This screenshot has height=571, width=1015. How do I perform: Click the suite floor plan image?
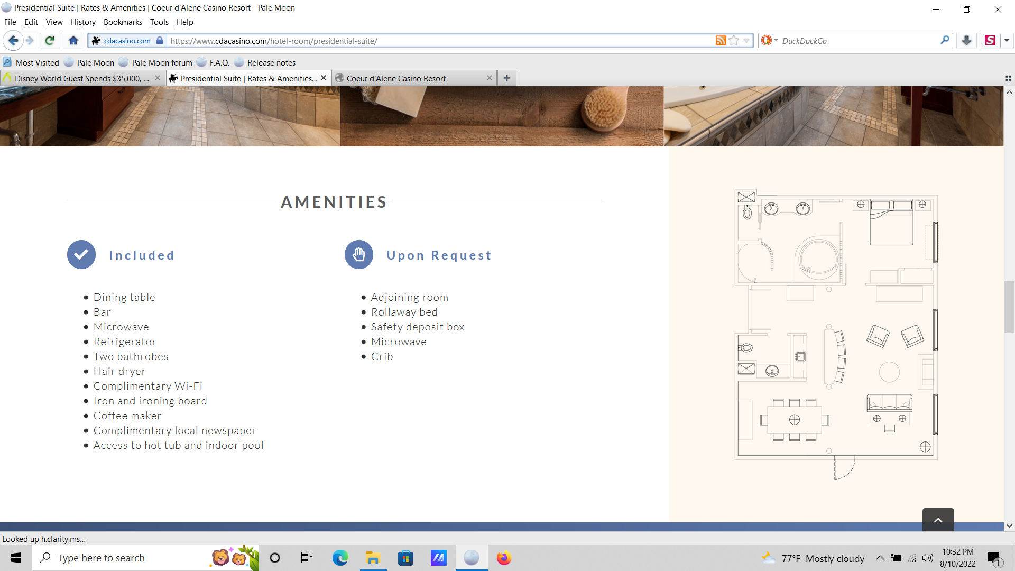pos(836,333)
